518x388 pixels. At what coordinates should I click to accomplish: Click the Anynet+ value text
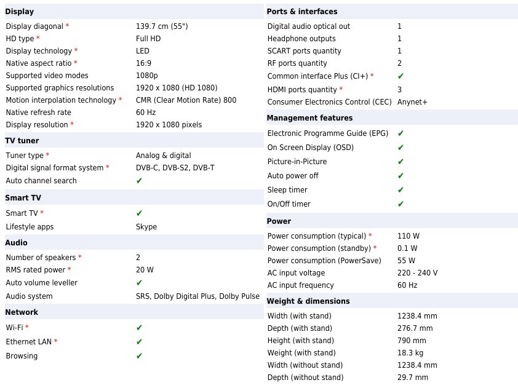(x=412, y=102)
